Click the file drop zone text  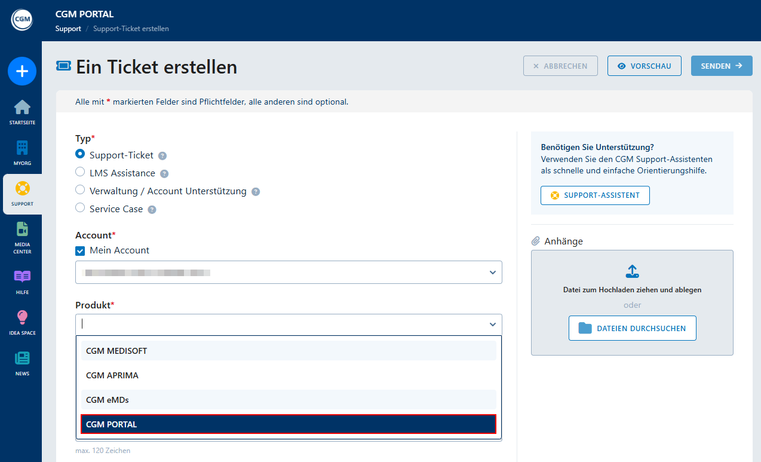(632, 290)
